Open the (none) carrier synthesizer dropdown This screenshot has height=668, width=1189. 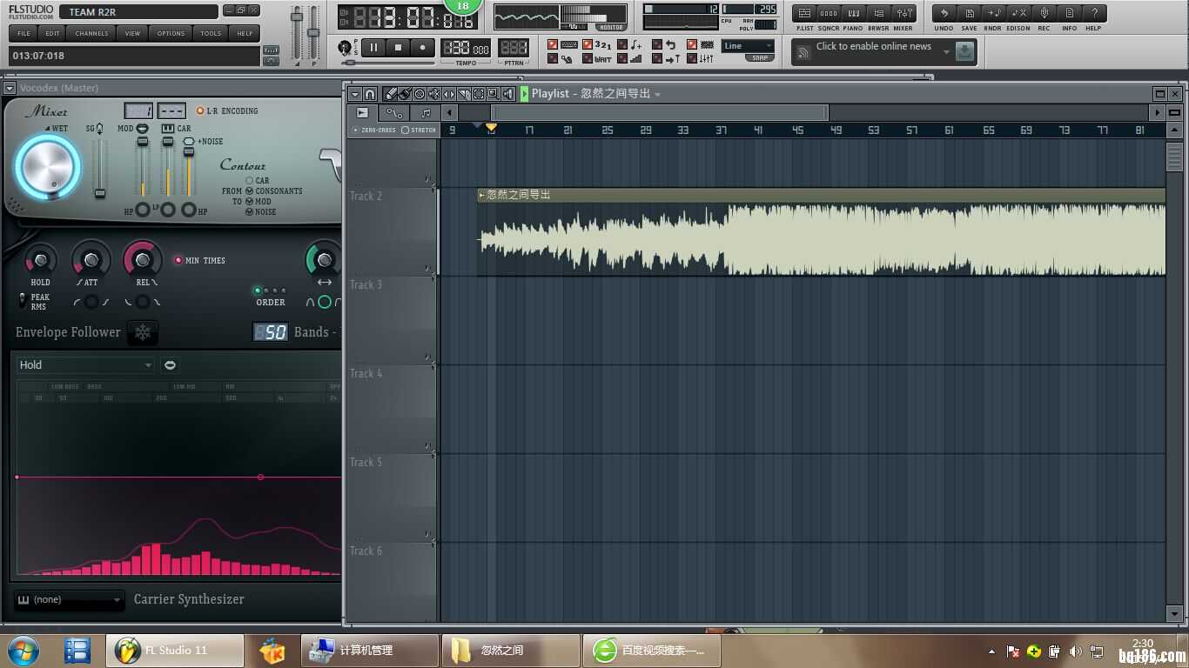[x=70, y=600]
